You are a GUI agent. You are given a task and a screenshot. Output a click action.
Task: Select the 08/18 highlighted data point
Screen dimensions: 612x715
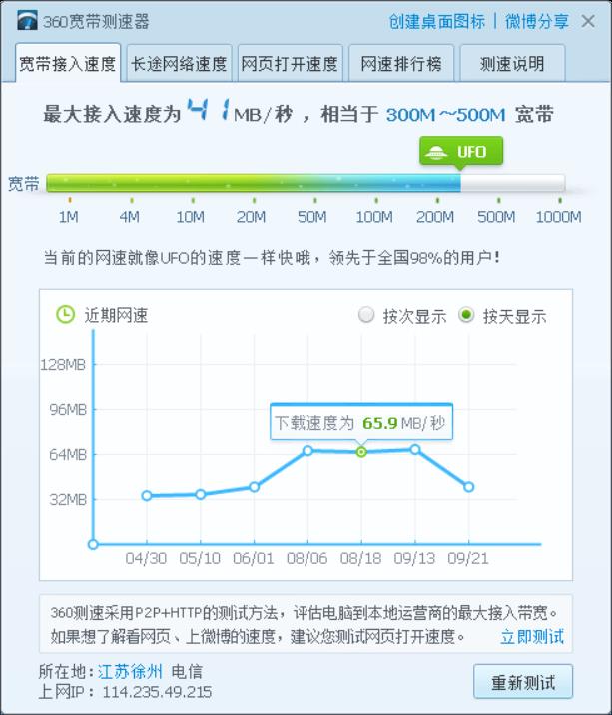pos(361,452)
